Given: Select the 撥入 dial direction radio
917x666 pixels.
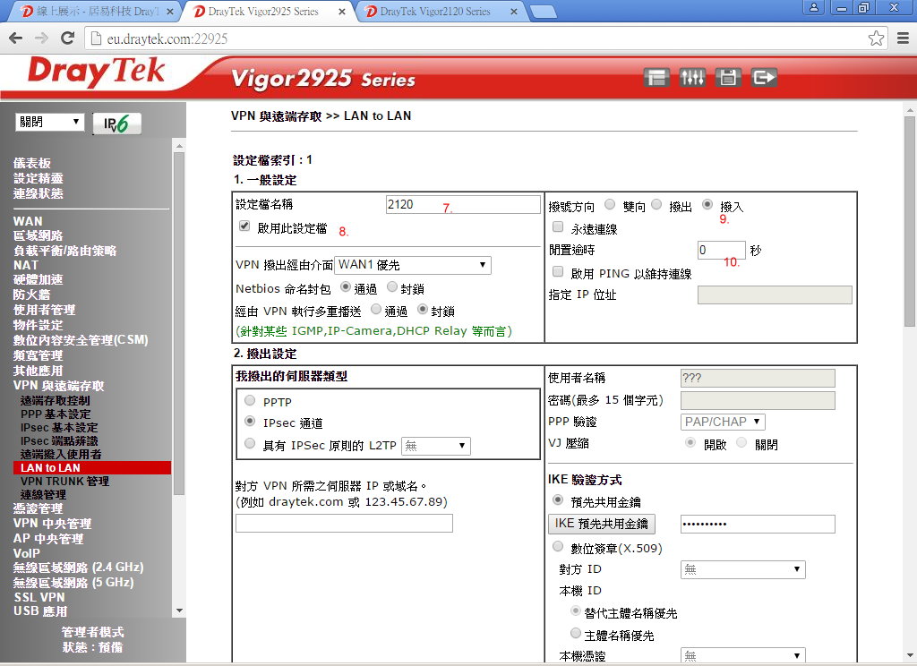Looking at the screenshot, I should pos(707,205).
